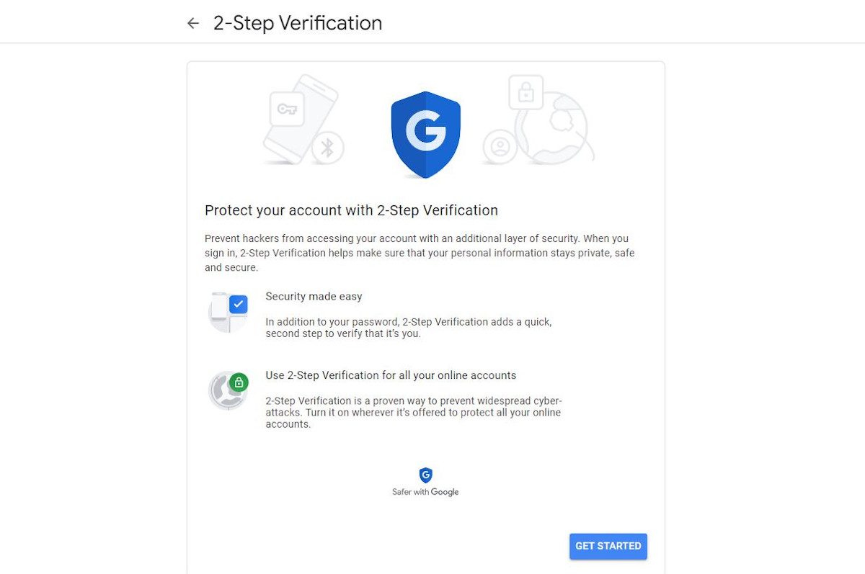
Task: Click the text about quick second step
Action: tap(409, 328)
